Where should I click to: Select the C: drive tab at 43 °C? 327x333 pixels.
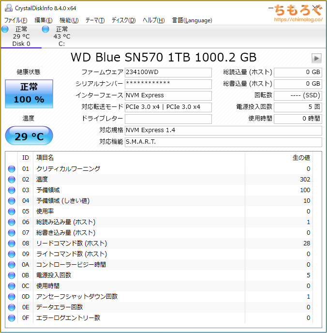tap(61, 36)
